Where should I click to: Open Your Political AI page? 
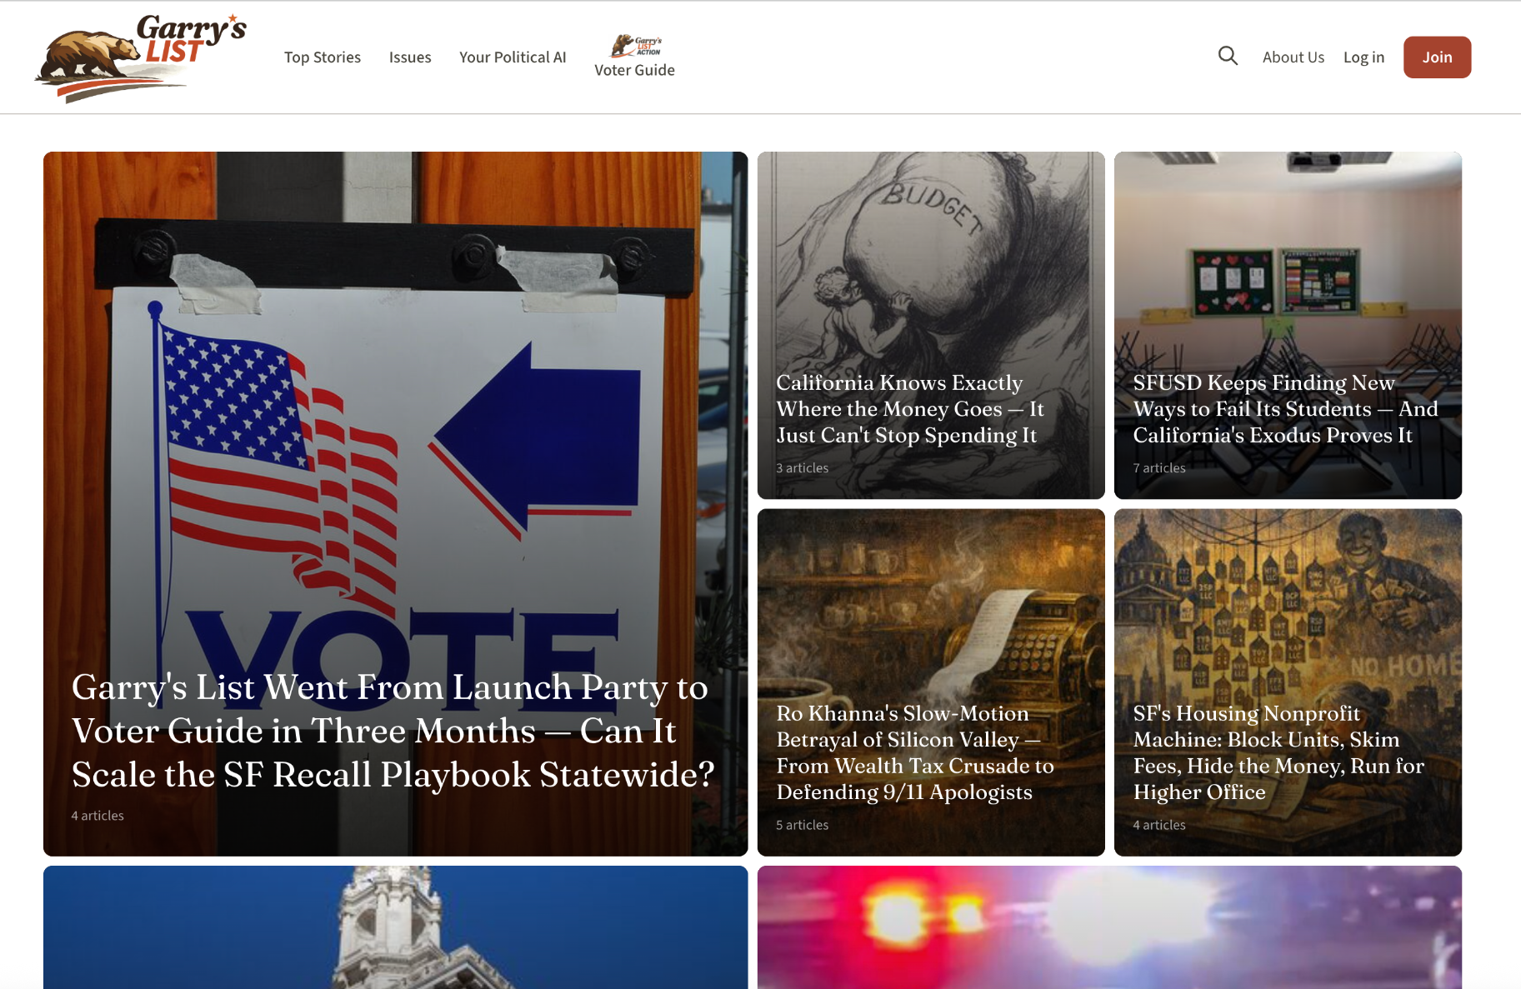513,57
